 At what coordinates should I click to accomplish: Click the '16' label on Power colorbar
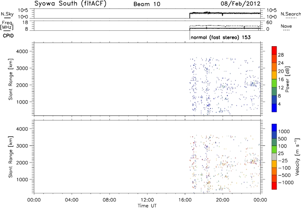(281, 80)
